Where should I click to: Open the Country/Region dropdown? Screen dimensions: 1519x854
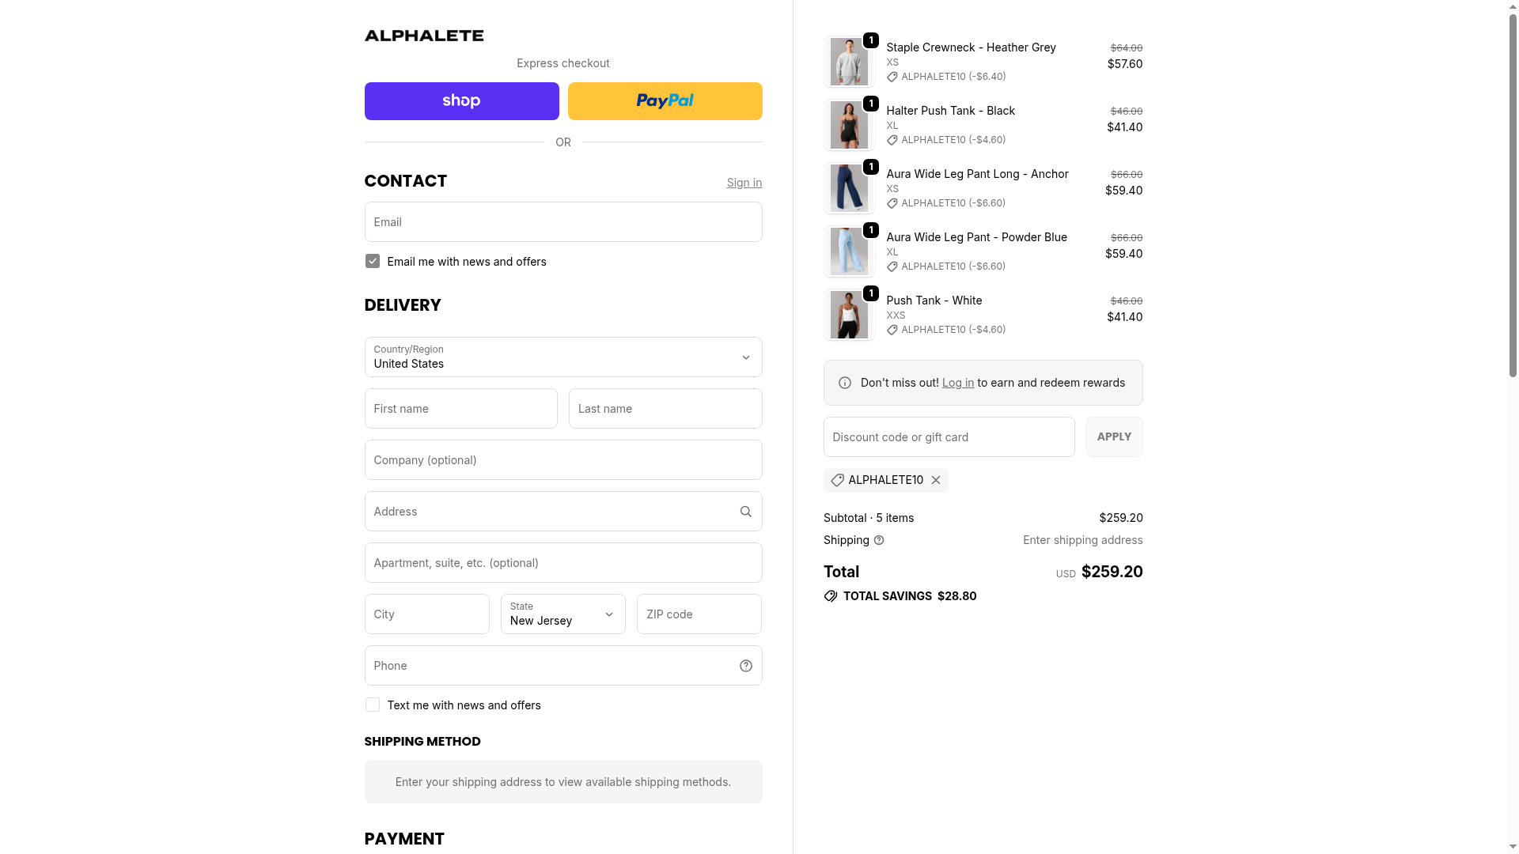click(x=563, y=357)
